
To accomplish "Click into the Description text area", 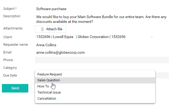I will 102,19.
